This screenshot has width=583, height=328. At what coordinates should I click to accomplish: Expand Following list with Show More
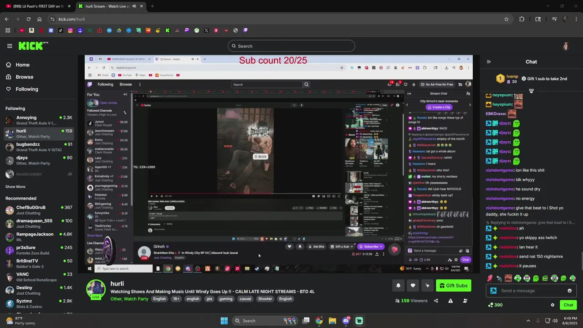click(15, 187)
